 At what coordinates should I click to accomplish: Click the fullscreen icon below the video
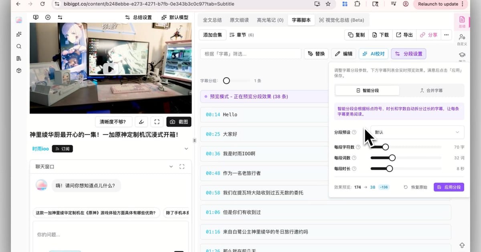pos(157,122)
